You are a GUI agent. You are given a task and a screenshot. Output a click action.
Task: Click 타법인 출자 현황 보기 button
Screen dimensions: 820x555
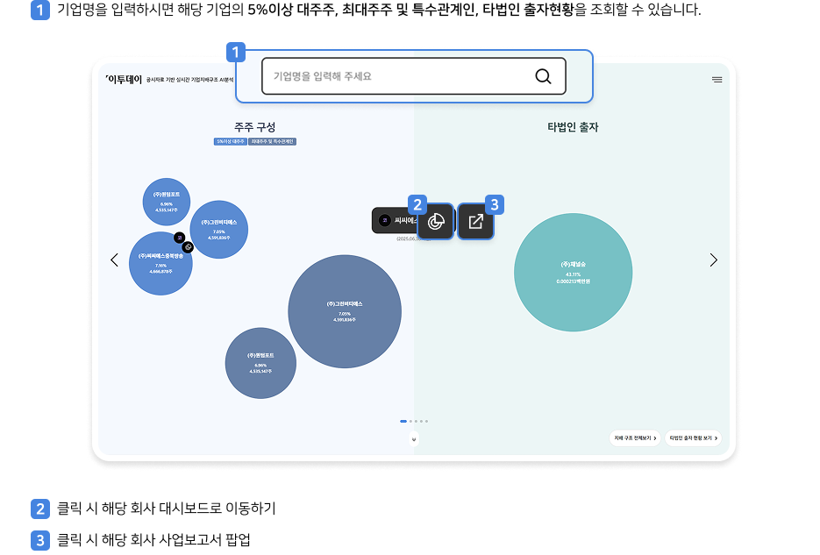(693, 438)
